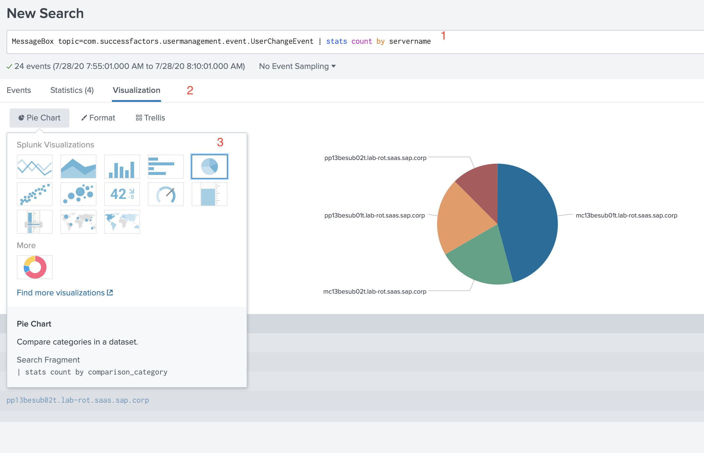Select the Marker Gauge visualization
The height and width of the screenshot is (453, 704).
coord(35,222)
